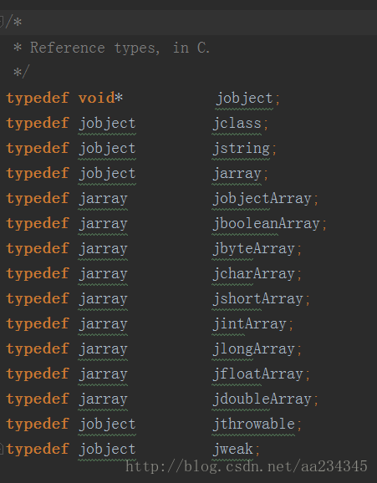
Task: Click 'jobject' base type on jstring line
Action: (x=107, y=149)
